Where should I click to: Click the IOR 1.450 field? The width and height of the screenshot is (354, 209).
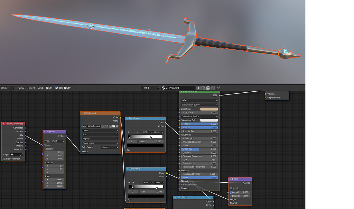point(199,160)
